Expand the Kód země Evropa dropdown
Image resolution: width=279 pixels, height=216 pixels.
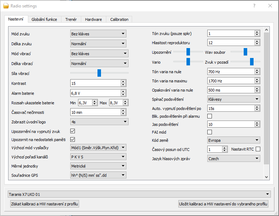coord(233,140)
